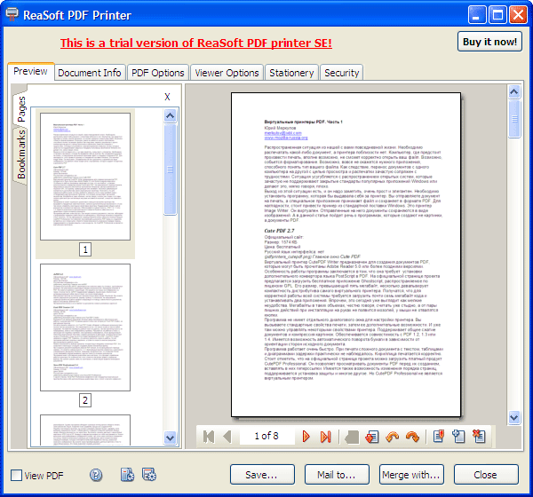Click the ReaSoft printer icon in title bar

click(12, 14)
